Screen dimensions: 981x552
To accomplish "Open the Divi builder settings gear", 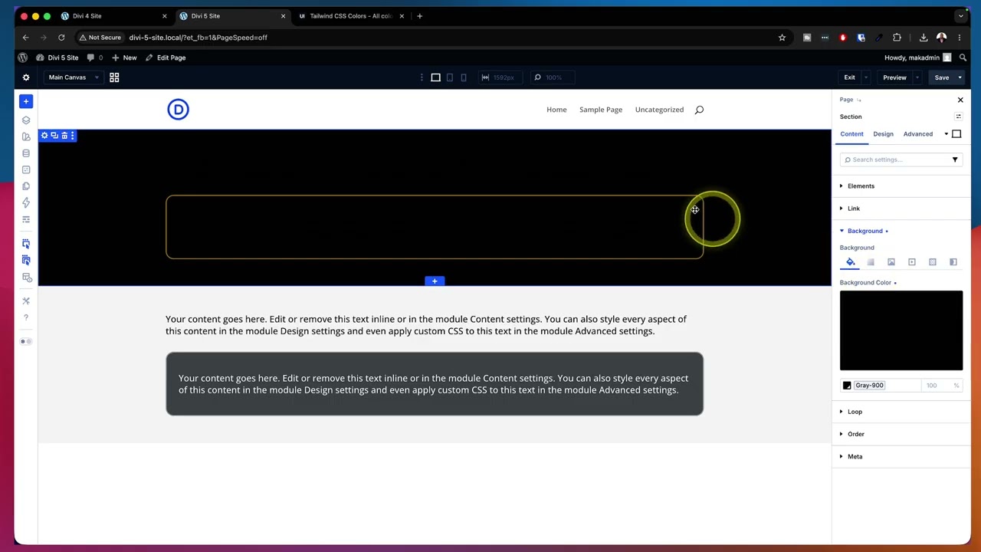I will coord(26,77).
